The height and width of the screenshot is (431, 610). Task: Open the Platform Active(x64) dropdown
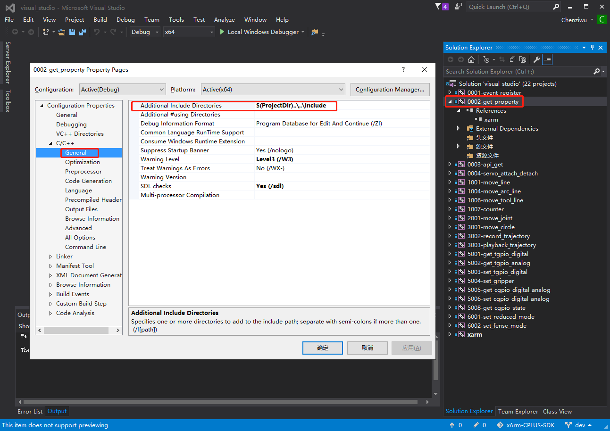[x=274, y=89]
